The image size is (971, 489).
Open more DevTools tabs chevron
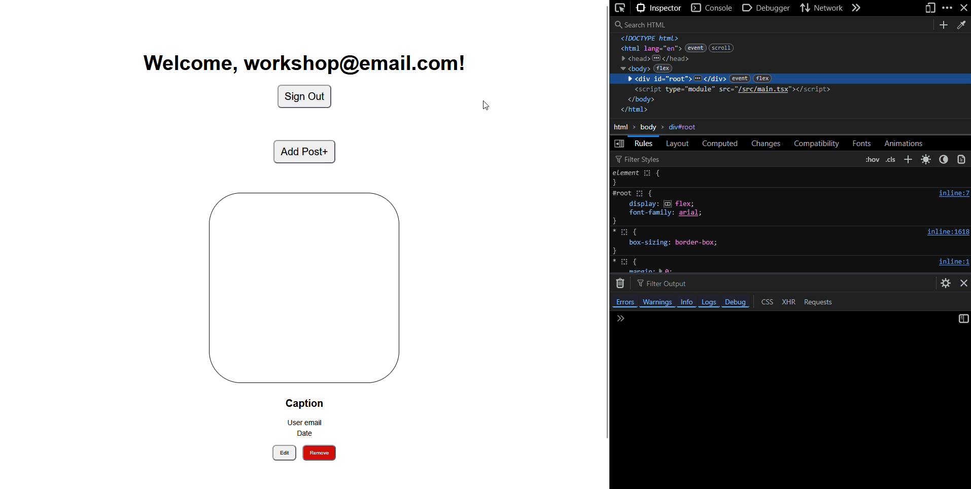click(856, 8)
